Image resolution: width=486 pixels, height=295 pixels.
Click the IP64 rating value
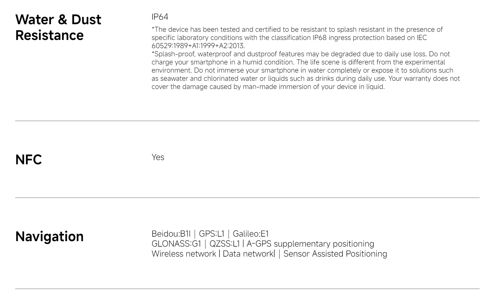pyautogui.click(x=160, y=17)
